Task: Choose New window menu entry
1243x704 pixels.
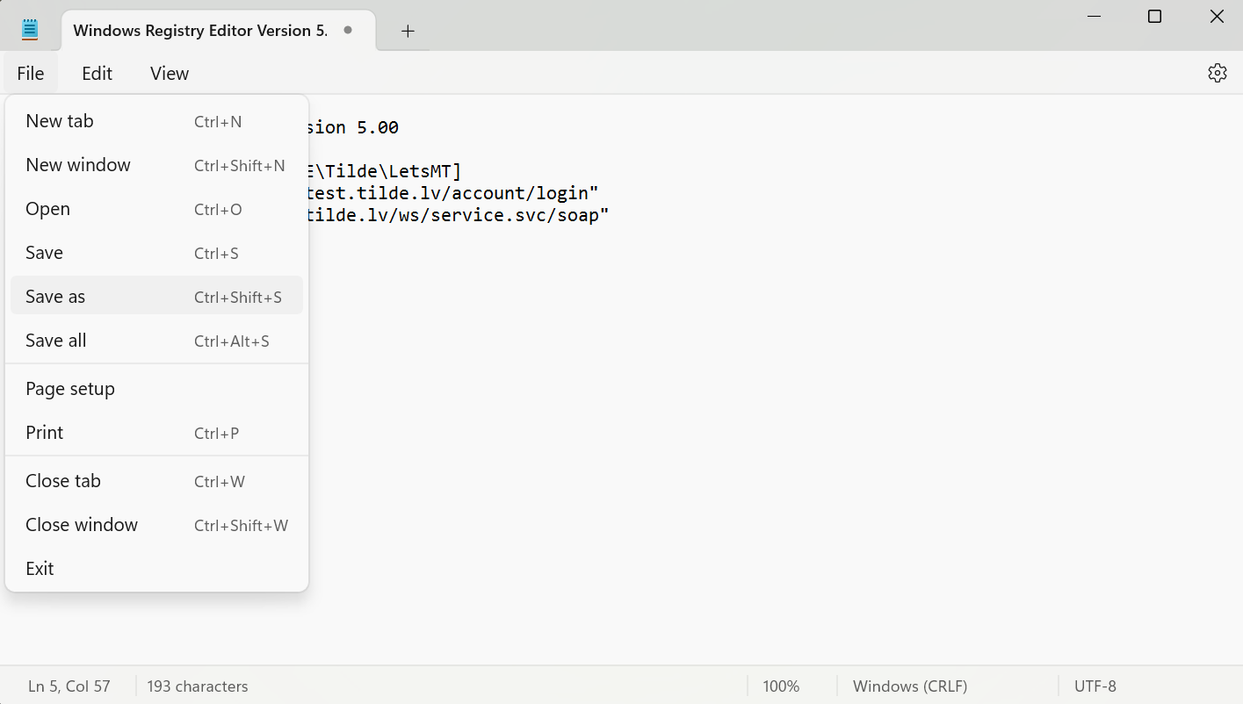Action: (156, 165)
